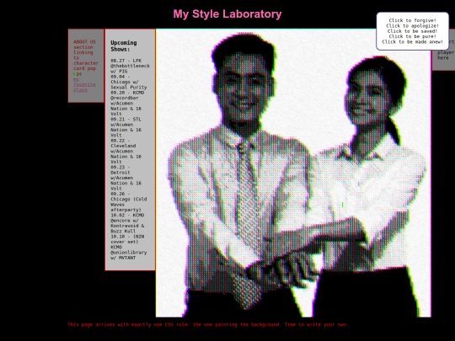The height and width of the screenshot is (341, 455).
Task: Select the 09.22 Cleveland show entry
Action: tap(126, 151)
